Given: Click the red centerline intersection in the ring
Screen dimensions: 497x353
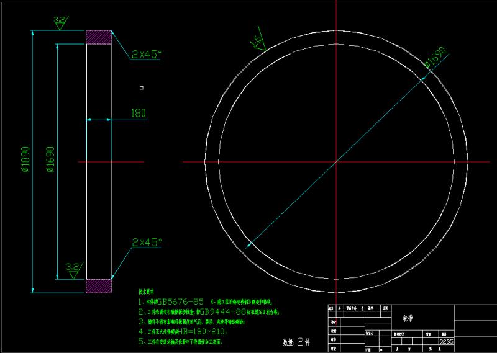Looking at the screenshot, I should coord(336,161).
